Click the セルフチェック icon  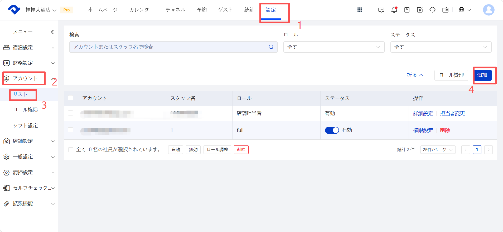[x=6, y=188]
